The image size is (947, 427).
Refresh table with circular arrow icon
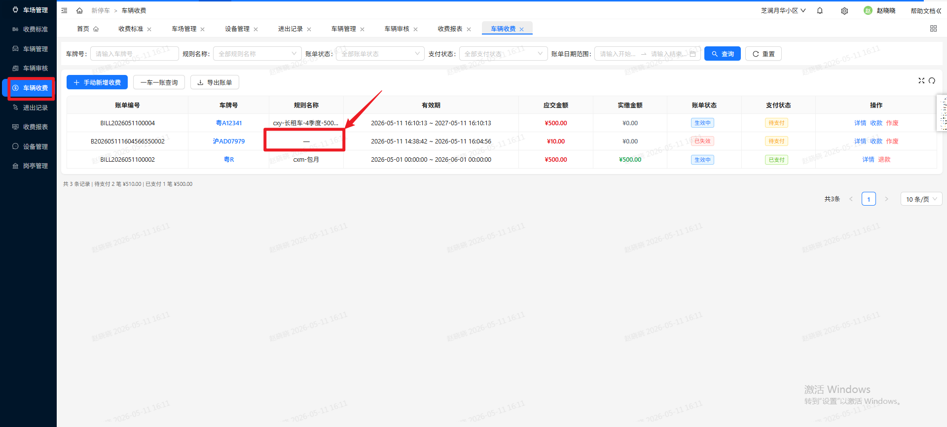point(932,80)
